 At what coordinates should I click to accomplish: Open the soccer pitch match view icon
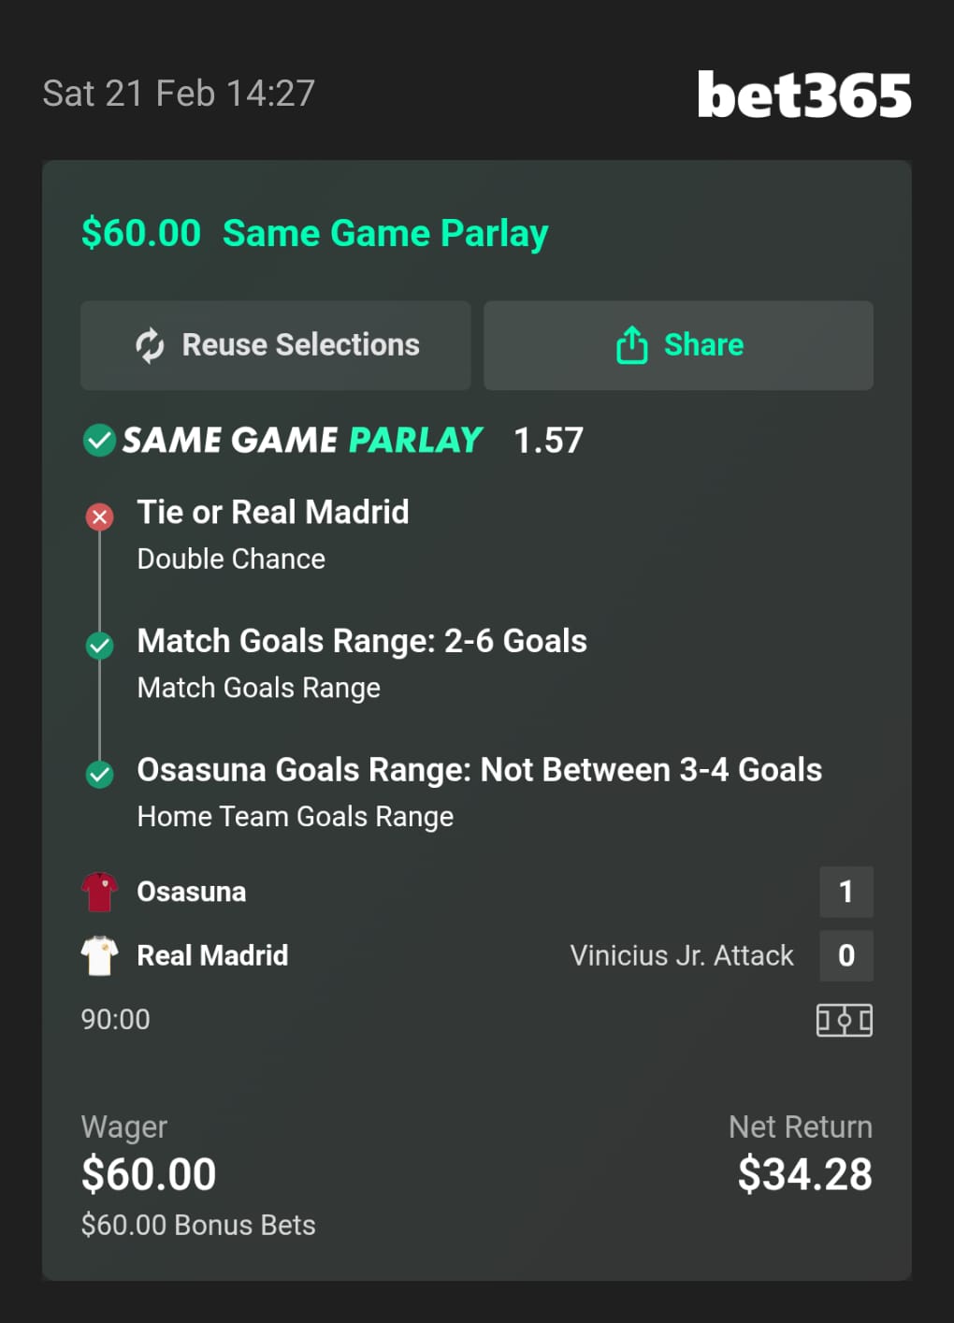click(x=844, y=1020)
